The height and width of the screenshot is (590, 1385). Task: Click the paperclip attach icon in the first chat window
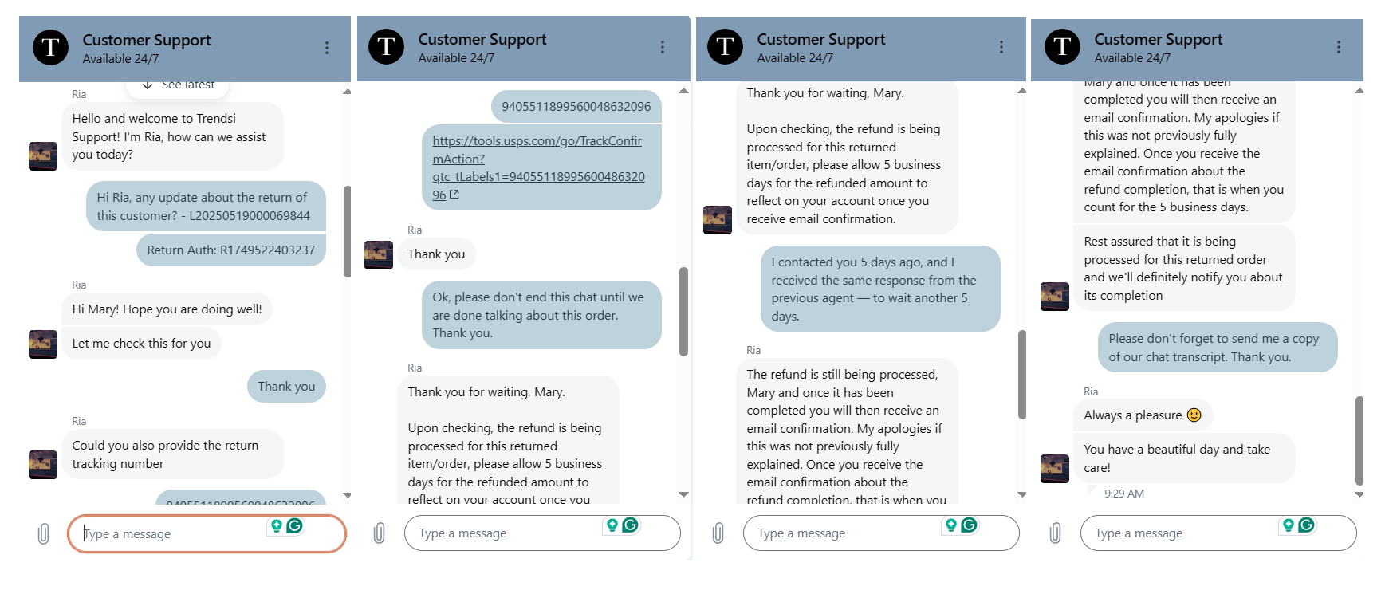tap(44, 533)
